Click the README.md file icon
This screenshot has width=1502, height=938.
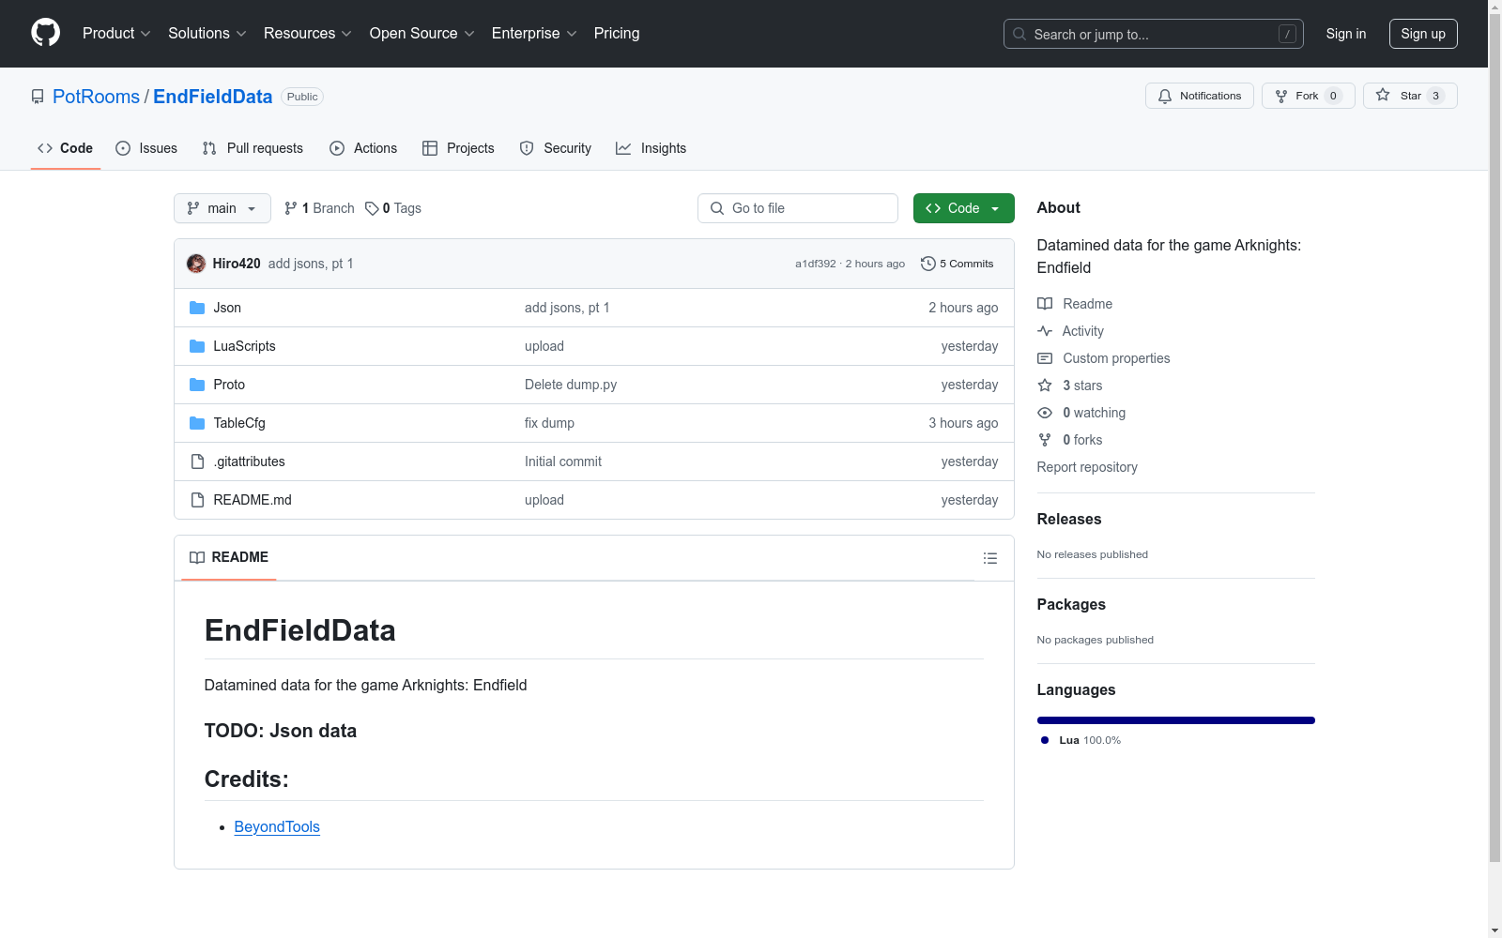pyautogui.click(x=197, y=500)
